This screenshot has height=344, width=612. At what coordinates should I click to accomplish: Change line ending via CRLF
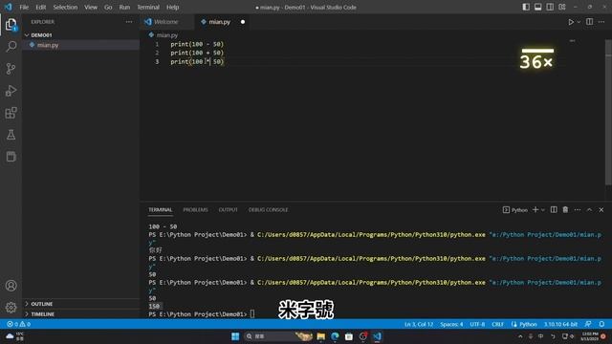(x=497, y=324)
